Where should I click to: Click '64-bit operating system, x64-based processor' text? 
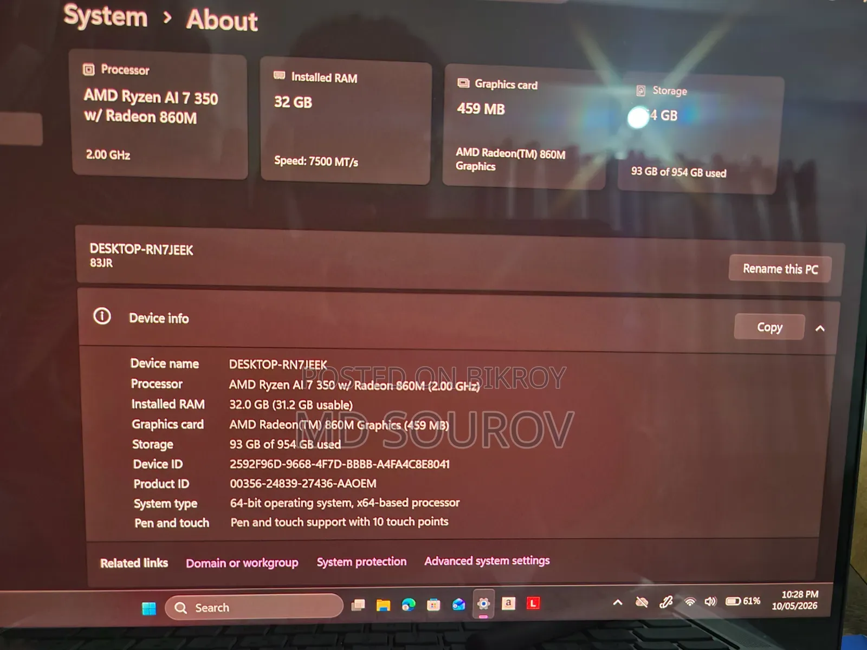[x=345, y=503]
